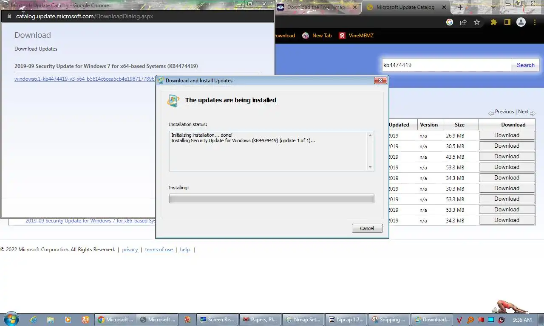Image resolution: width=544 pixels, height=326 pixels.
Task: Click the kb4474419 search input field
Action: coord(446,65)
